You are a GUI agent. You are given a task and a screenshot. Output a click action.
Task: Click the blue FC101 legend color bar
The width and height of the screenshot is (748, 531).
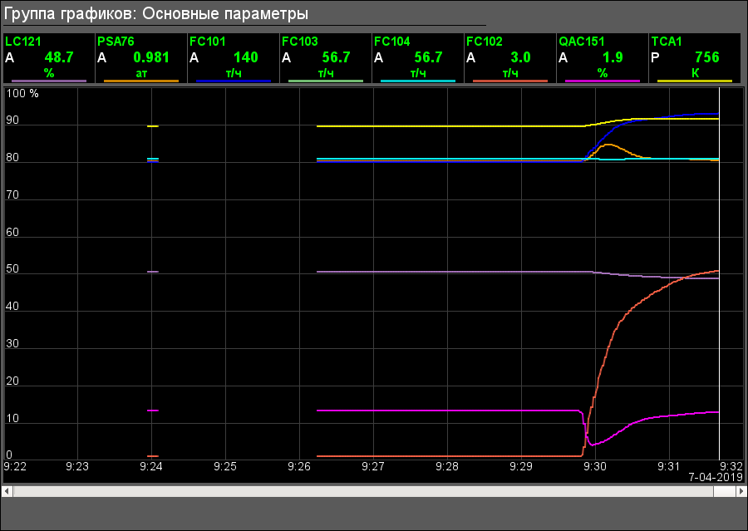234,81
